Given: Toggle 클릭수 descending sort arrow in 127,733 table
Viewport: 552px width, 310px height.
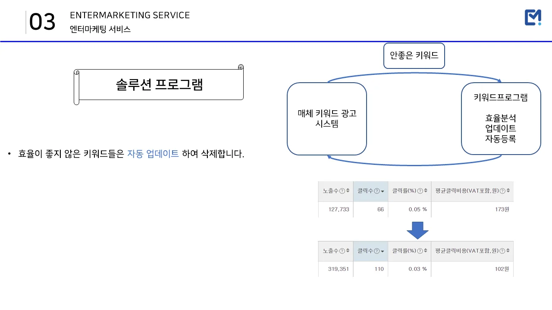Looking at the screenshot, I should 382,191.
